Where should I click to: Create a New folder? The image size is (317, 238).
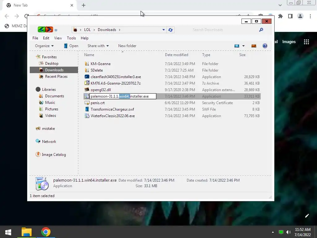[x=127, y=46]
